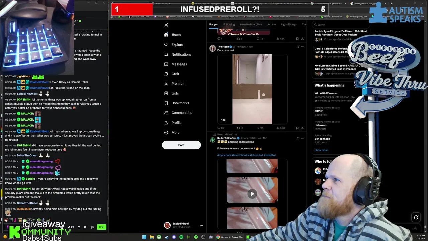Click the Profile icon in the sidebar

click(166, 123)
